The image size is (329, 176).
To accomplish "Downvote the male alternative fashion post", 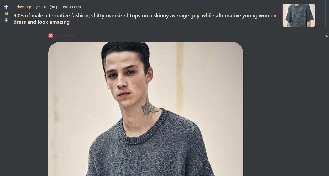I will 6,20.
